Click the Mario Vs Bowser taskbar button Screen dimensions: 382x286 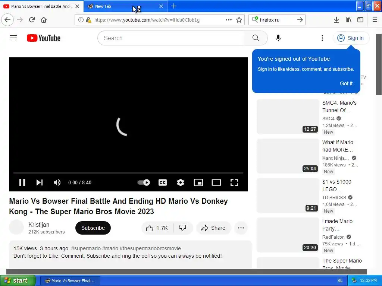tap(70, 281)
